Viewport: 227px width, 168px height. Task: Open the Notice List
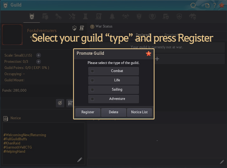[139, 112]
